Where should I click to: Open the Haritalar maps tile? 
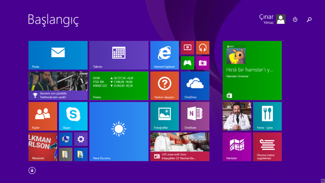(237, 147)
